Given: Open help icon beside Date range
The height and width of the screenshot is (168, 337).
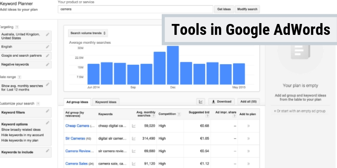Looking at the screenshot, I should coord(19,77).
